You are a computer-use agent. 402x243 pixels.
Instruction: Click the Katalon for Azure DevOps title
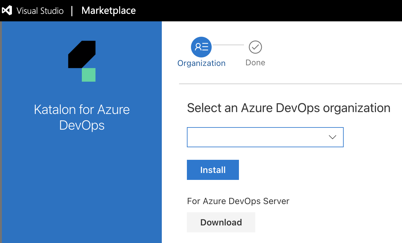click(x=82, y=117)
